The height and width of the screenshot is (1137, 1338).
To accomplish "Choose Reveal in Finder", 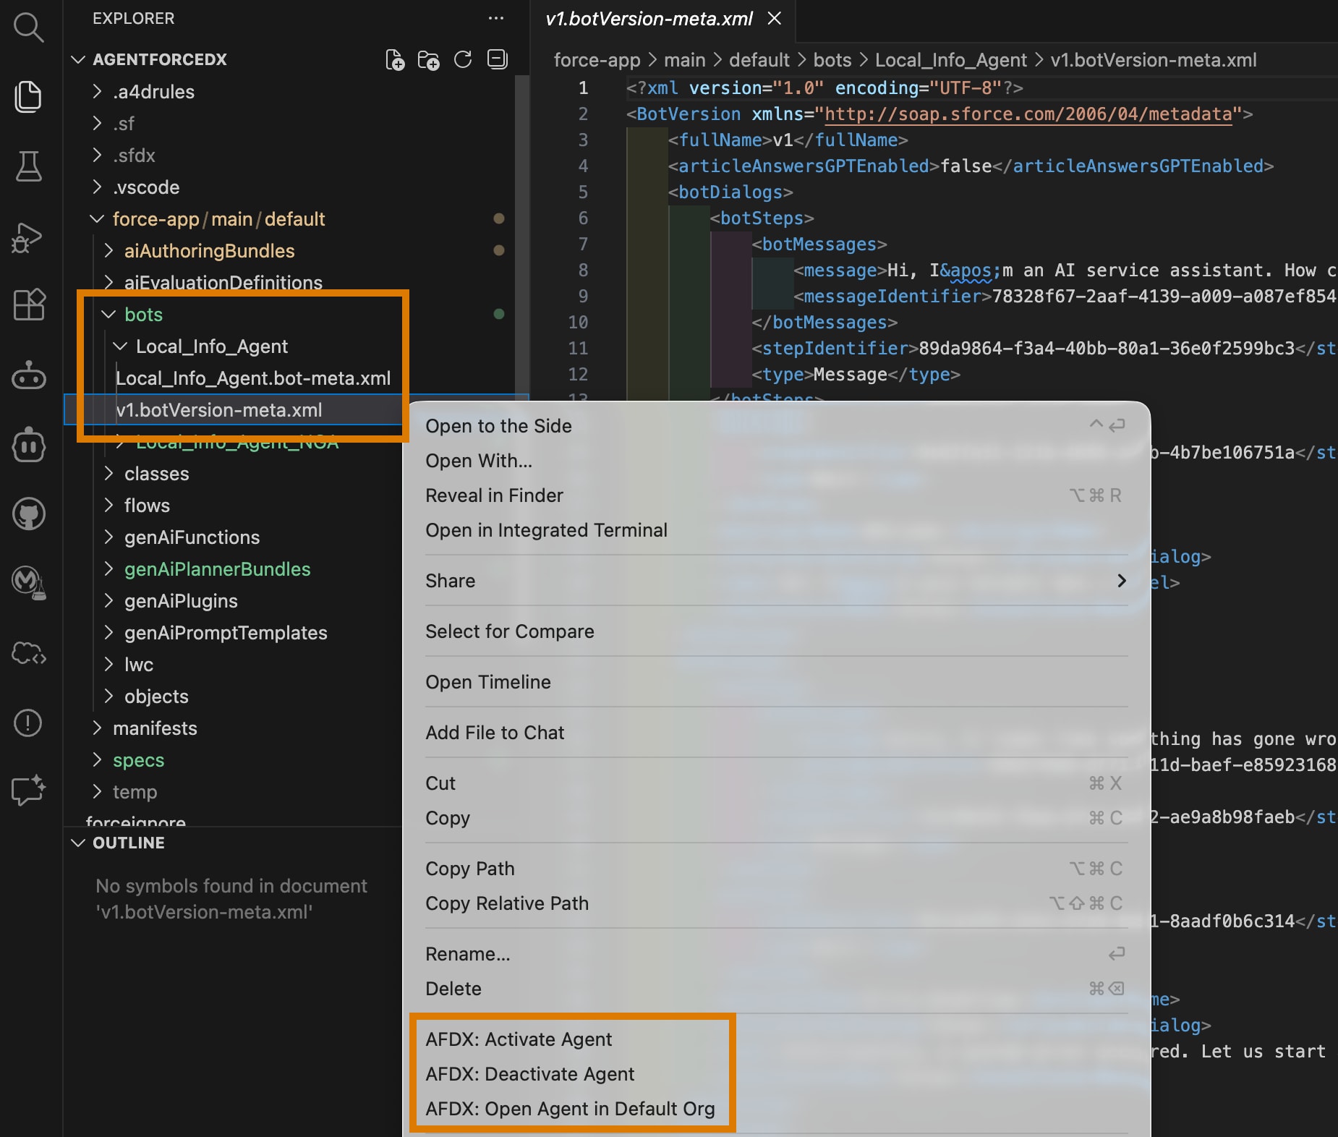I will point(494,495).
